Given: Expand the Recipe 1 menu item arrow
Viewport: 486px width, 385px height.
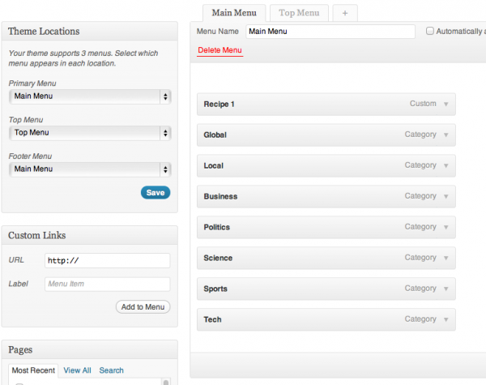Looking at the screenshot, I should (x=446, y=105).
